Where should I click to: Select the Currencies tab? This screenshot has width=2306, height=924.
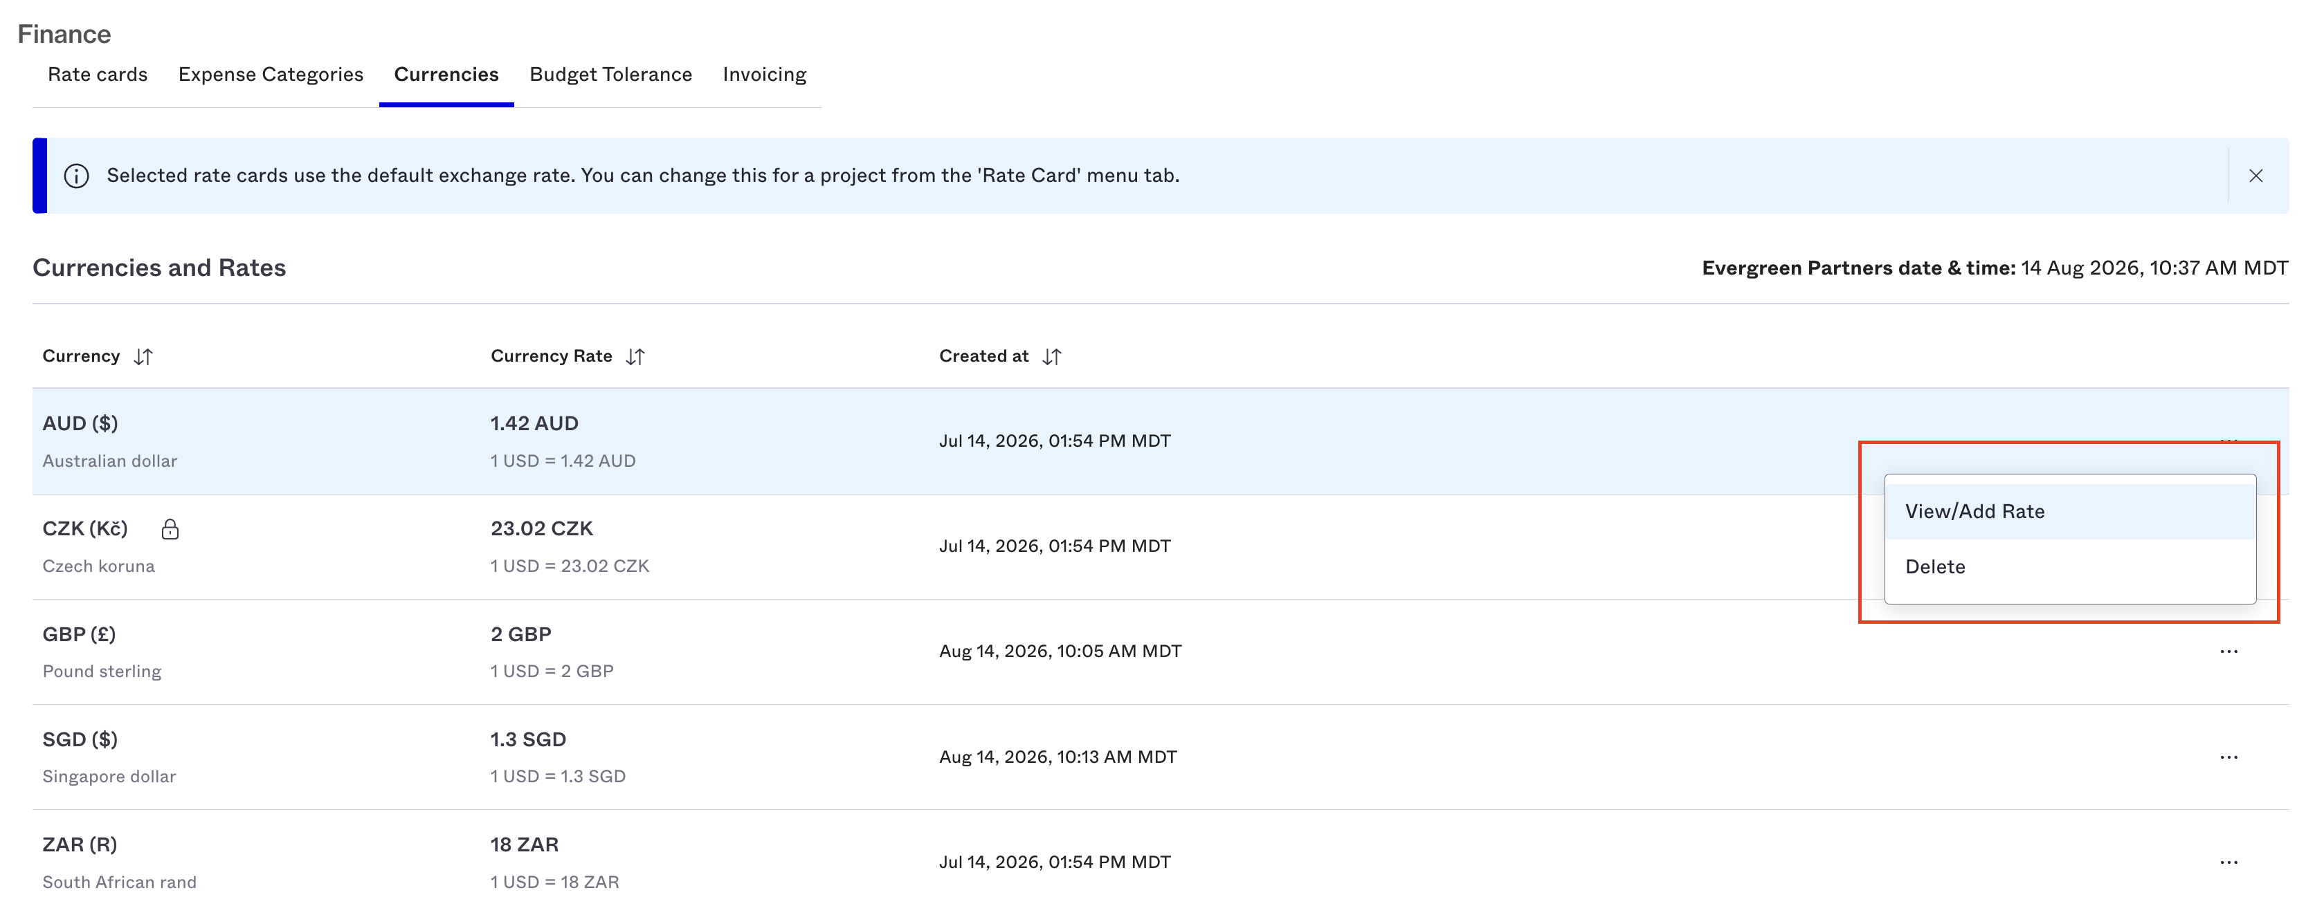pyautogui.click(x=446, y=74)
